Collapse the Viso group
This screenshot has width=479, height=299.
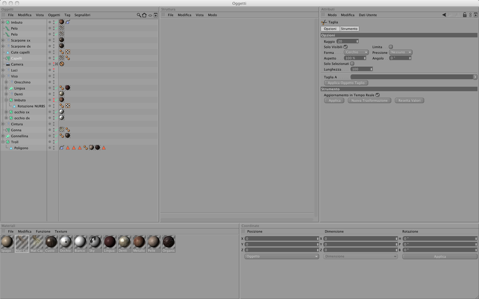pos(3,76)
